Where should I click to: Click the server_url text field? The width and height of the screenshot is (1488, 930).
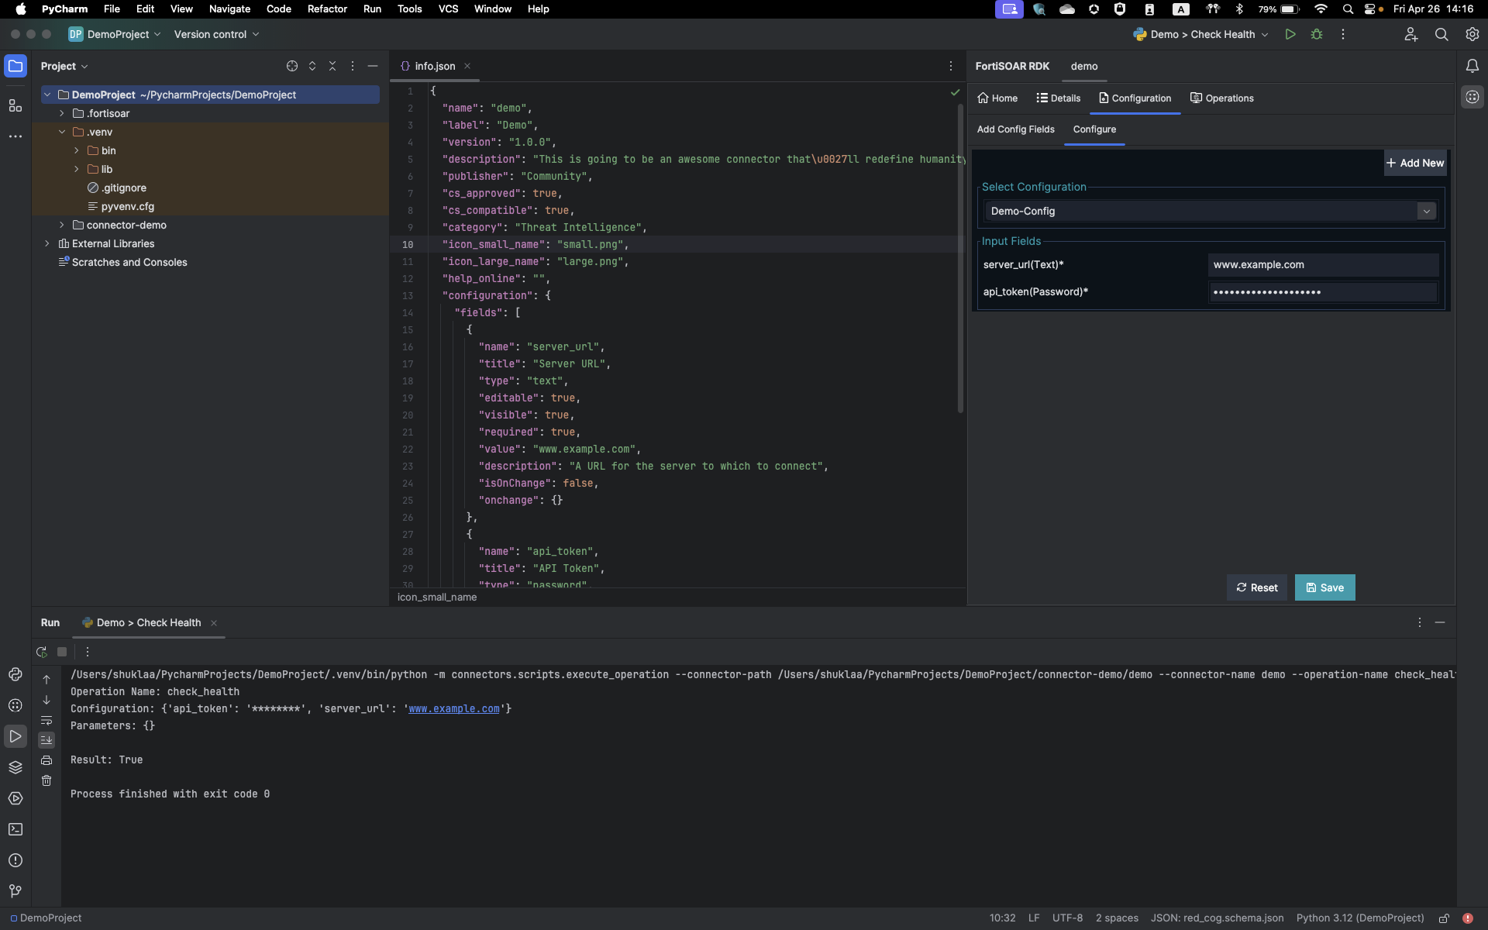pyautogui.click(x=1322, y=265)
